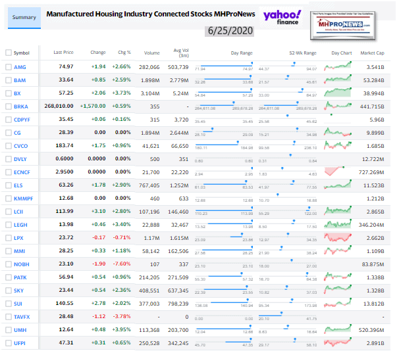Open the LPX red day chart

[x=340, y=238]
